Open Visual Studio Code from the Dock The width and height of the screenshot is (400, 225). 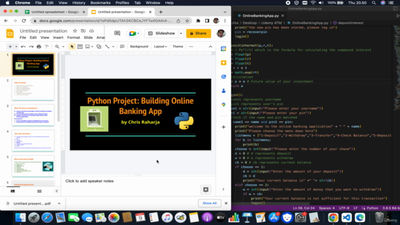(346, 217)
